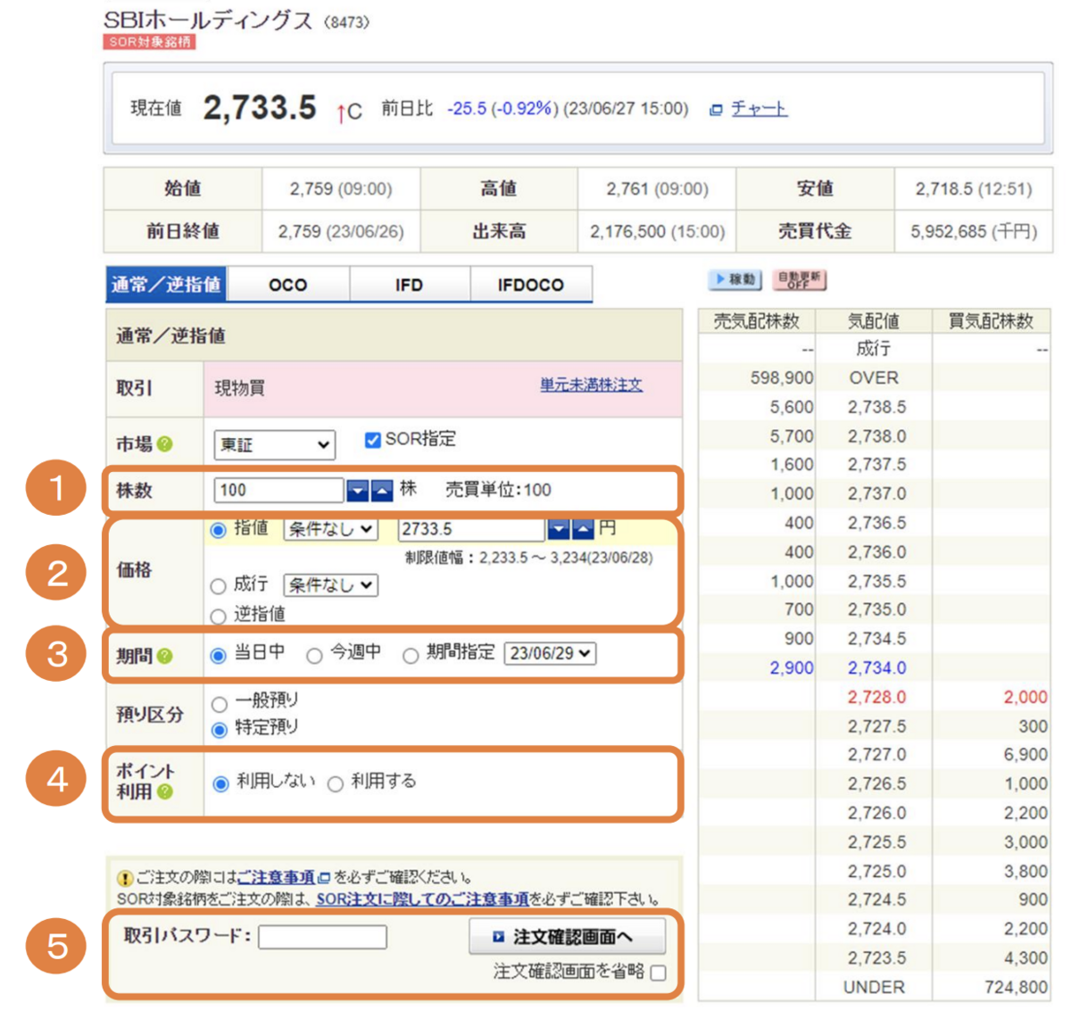Click best ask price 2,734.0
Viewport: 1071px width, 1019px height.
[x=876, y=667]
